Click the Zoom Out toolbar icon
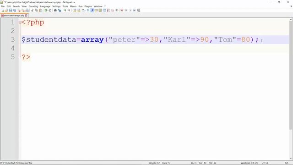This screenshot has width=293, height=165. [x=69, y=10]
